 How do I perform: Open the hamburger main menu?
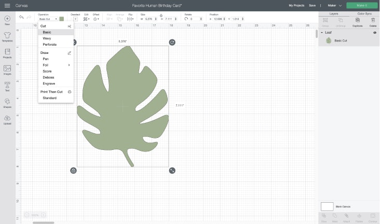coord(7,5)
